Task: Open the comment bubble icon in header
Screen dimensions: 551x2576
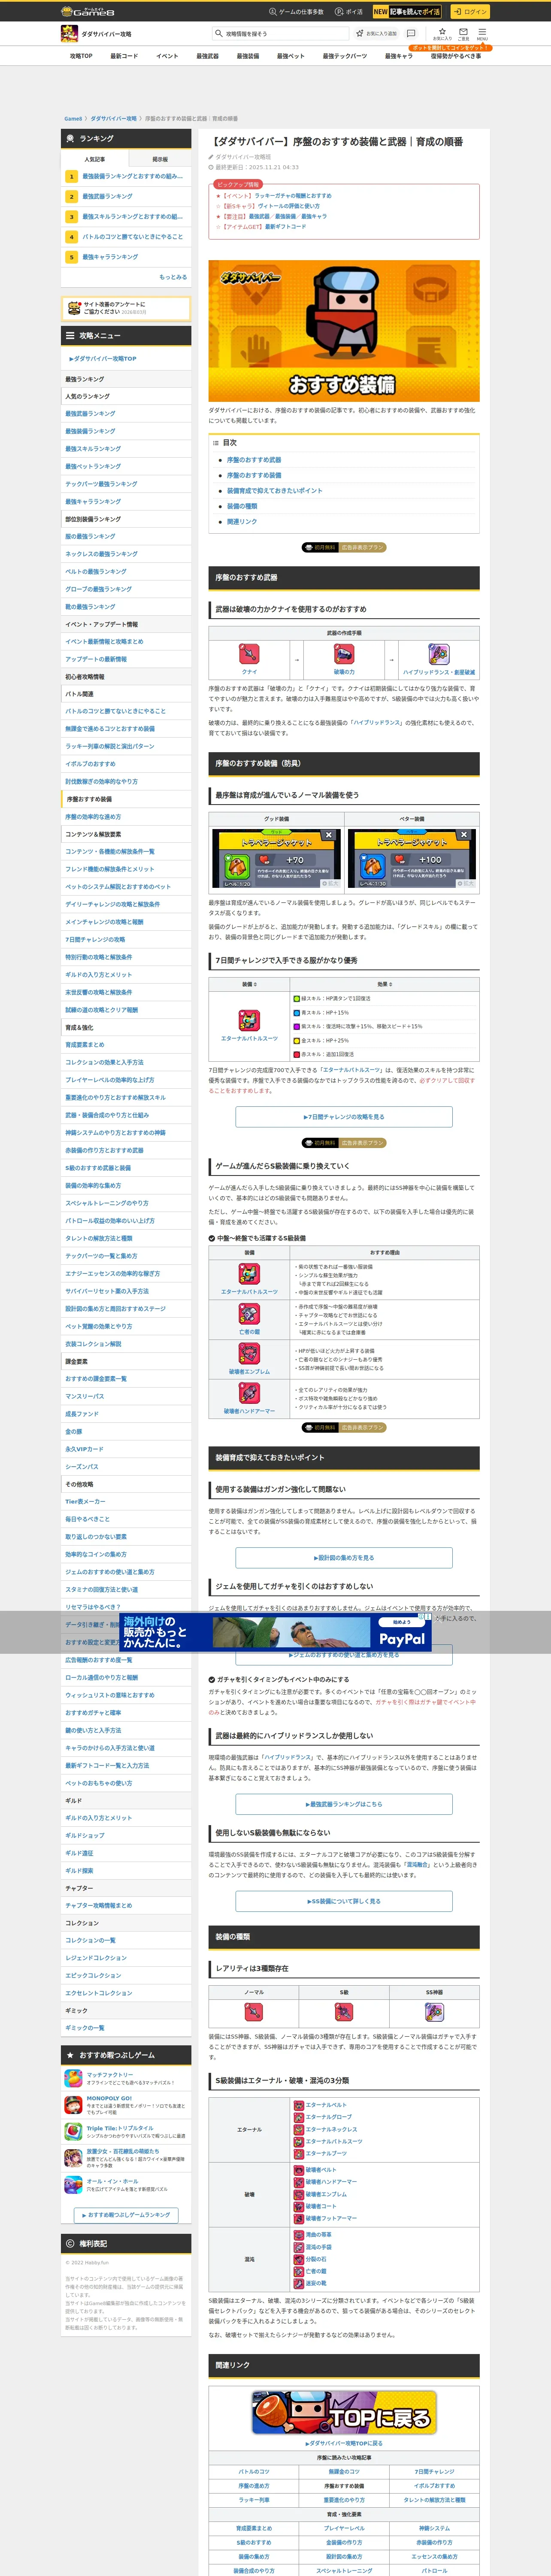Action: 411,33
